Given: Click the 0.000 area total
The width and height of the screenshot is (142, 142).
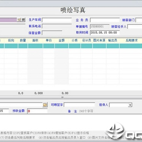Looking at the screenshot, I should (39, 93).
